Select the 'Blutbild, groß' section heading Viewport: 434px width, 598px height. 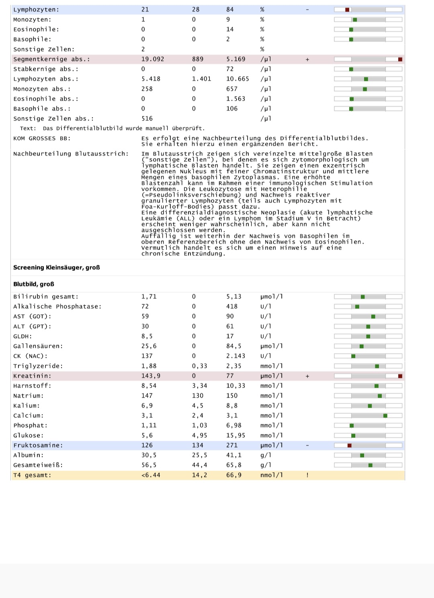(x=34, y=284)
